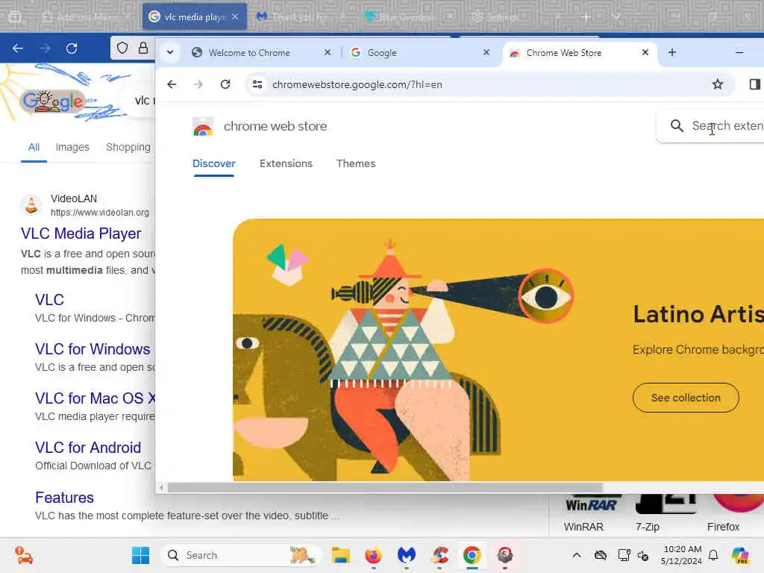
Task: Click the Google doodle logo
Action: coord(53,101)
